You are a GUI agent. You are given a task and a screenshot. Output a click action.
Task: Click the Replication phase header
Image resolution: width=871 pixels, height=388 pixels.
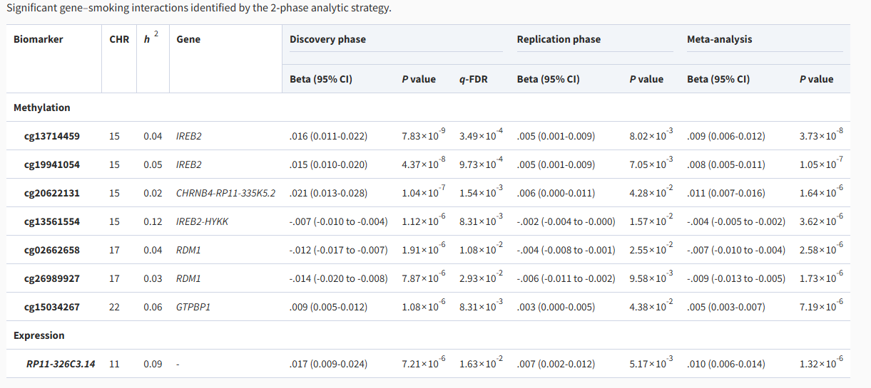pyautogui.click(x=559, y=39)
